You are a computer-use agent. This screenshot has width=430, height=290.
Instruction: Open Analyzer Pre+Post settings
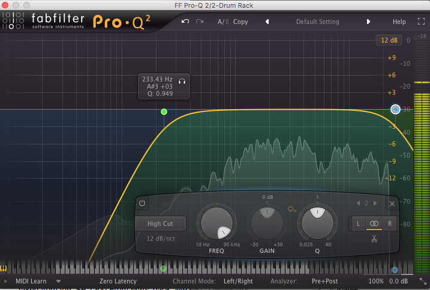324,281
